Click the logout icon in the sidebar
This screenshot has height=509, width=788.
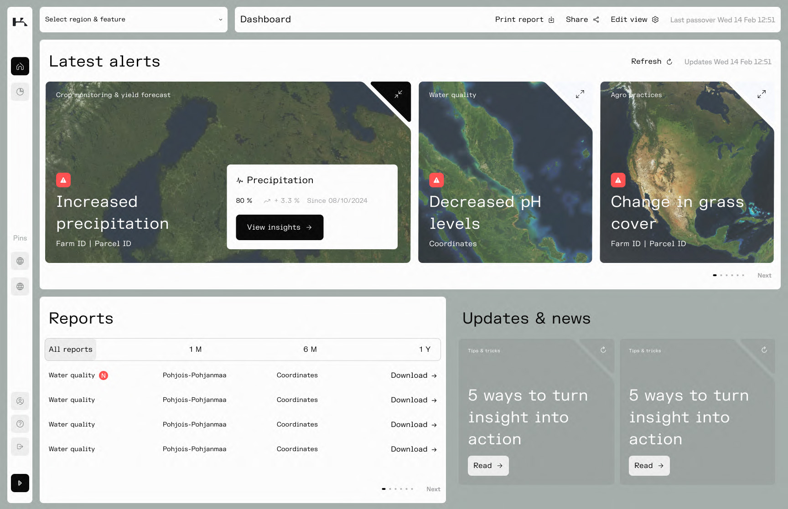tap(20, 447)
